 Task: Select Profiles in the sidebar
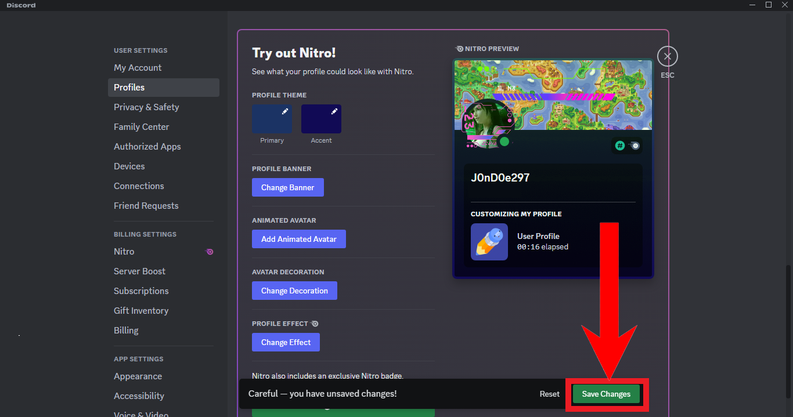[x=164, y=88]
